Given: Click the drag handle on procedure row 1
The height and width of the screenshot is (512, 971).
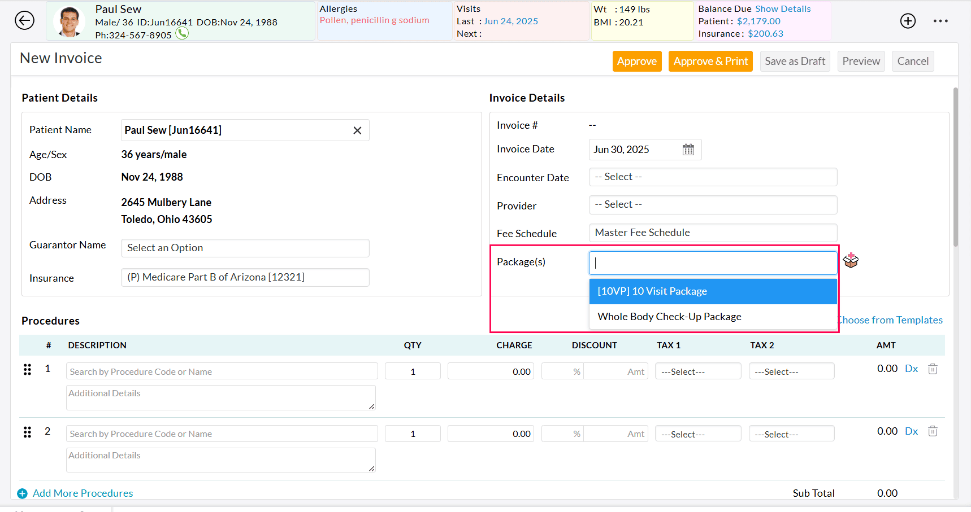Looking at the screenshot, I should (27, 369).
